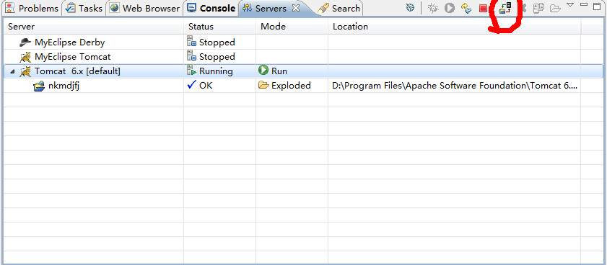
Task: Collapse the Tomcat 6.x [default] node
Action: (13, 71)
